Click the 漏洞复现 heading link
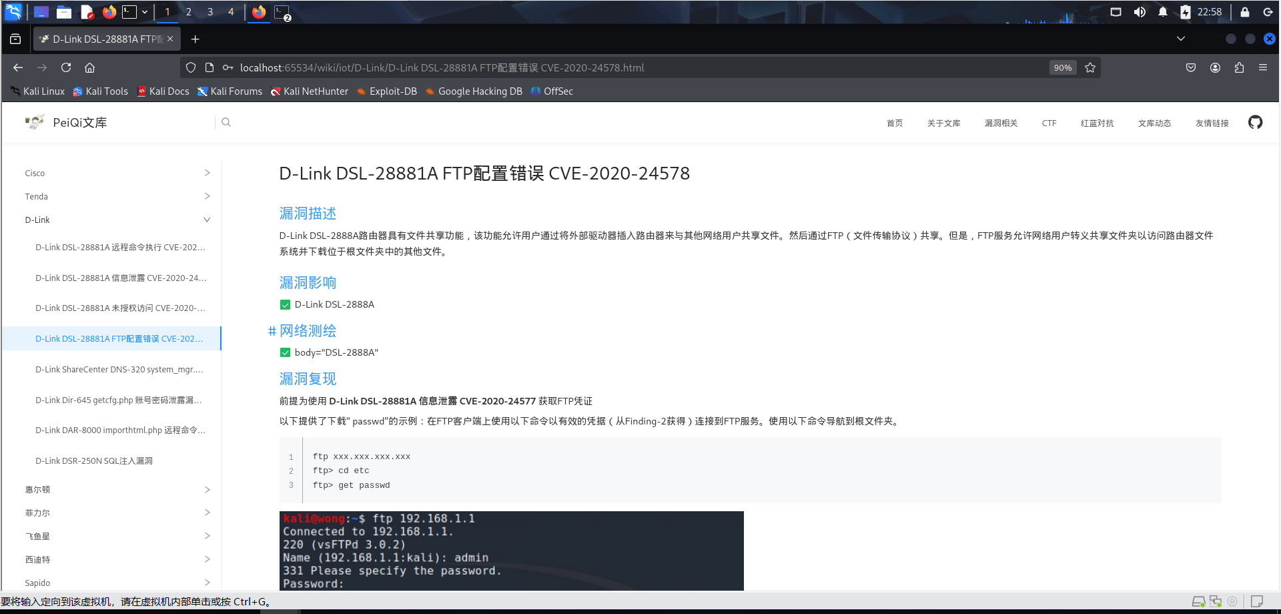 tap(308, 379)
